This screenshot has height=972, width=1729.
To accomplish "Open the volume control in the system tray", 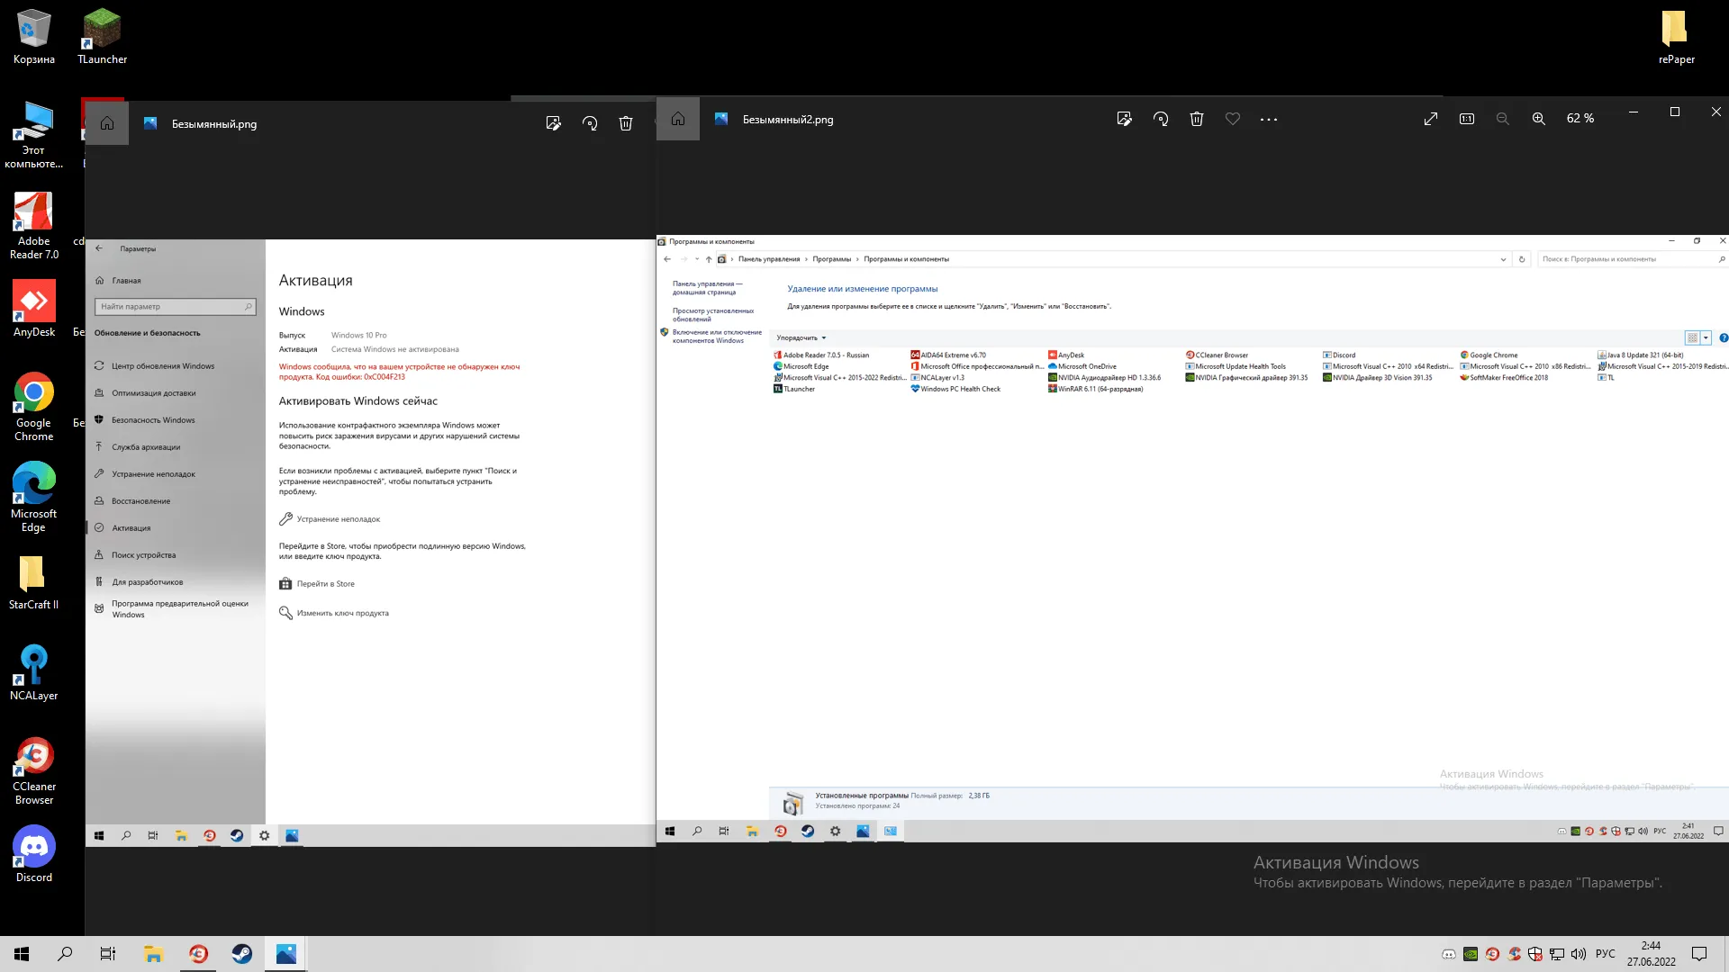I will [x=1579, y=954].
